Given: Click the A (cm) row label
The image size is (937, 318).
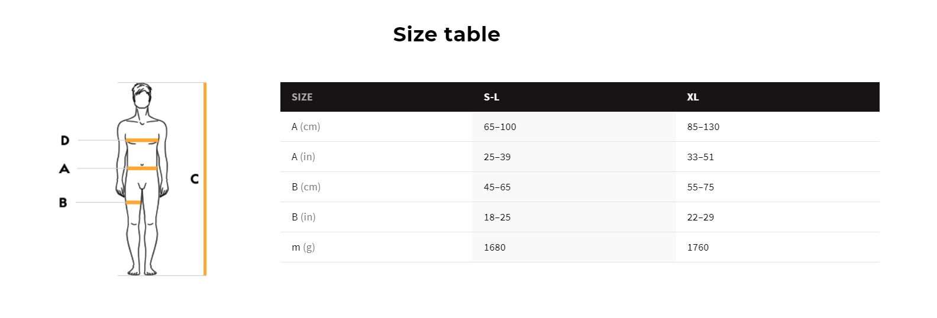Looking at the screenshot, I should point(306,126).
